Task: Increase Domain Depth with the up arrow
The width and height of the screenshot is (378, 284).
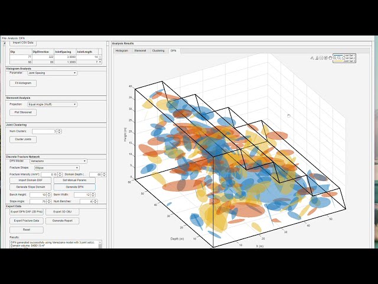Action: click(x=104, y=173)
